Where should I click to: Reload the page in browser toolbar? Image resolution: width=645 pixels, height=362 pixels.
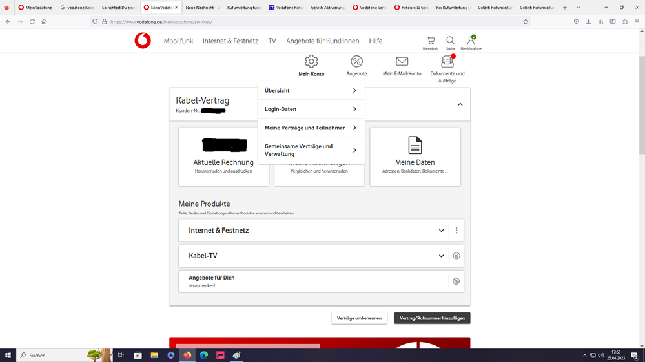tap(32, 22)
